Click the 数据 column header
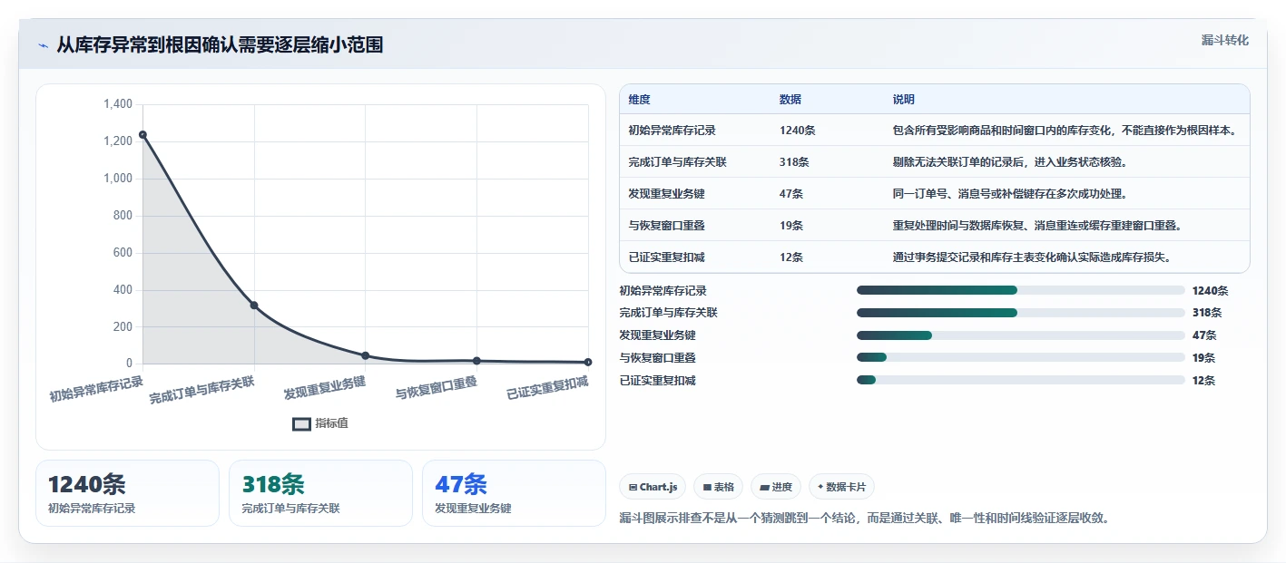Image resolution: width=1286 pixels, height=563 pixels. (790, 100)
